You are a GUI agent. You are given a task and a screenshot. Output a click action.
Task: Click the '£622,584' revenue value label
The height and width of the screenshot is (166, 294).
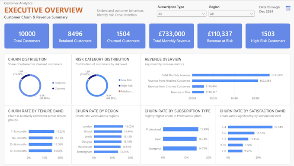265,81
